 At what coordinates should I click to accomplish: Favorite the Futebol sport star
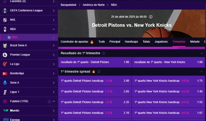click(49, 101)
